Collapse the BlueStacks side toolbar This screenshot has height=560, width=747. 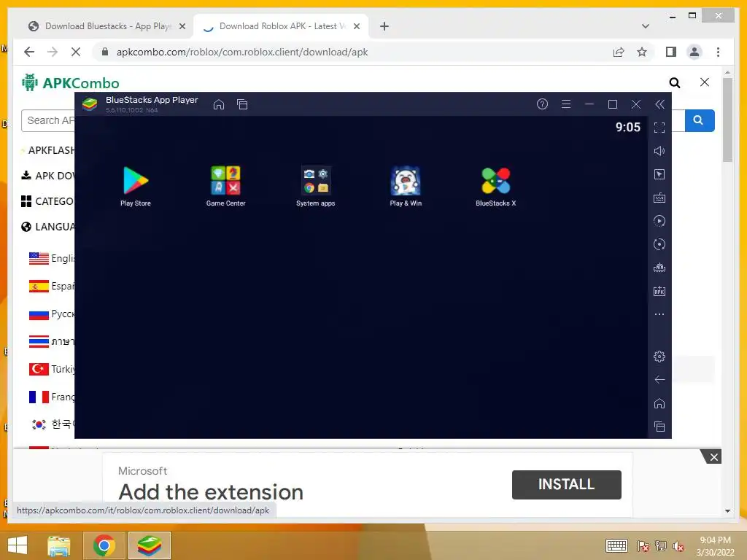659,104
